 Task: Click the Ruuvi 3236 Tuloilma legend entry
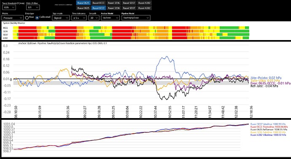268,132
